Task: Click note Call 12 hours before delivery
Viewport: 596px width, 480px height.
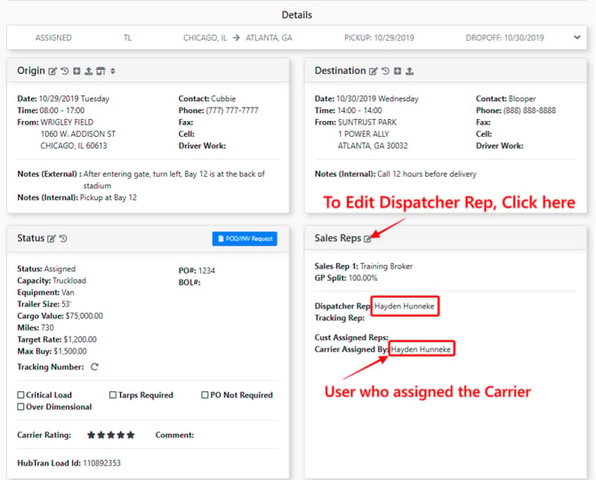Action: (427, 174)
